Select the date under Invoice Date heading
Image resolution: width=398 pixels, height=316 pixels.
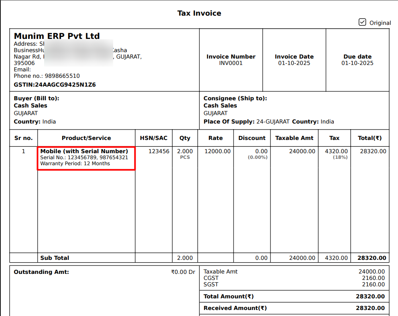[294, 63]
